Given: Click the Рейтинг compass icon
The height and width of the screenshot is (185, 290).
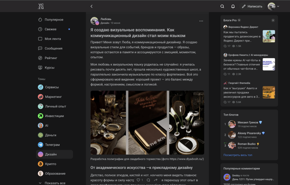Looking at the screenshot, I should click(x=40, y=58).
